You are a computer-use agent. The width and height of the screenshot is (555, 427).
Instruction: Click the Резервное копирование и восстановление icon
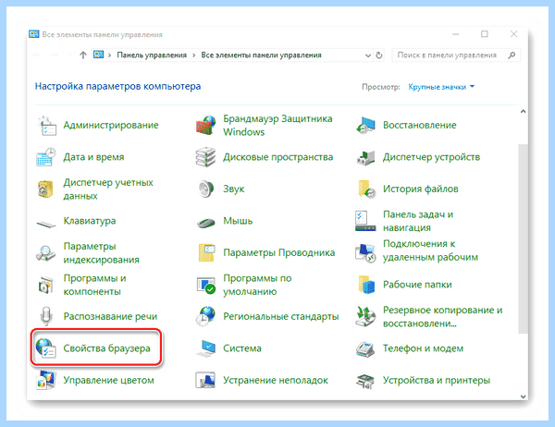(365, 316)
